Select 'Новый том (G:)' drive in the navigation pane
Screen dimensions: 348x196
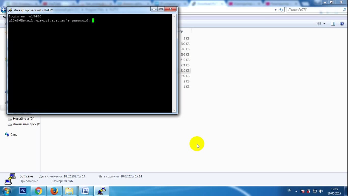[24, 119]
